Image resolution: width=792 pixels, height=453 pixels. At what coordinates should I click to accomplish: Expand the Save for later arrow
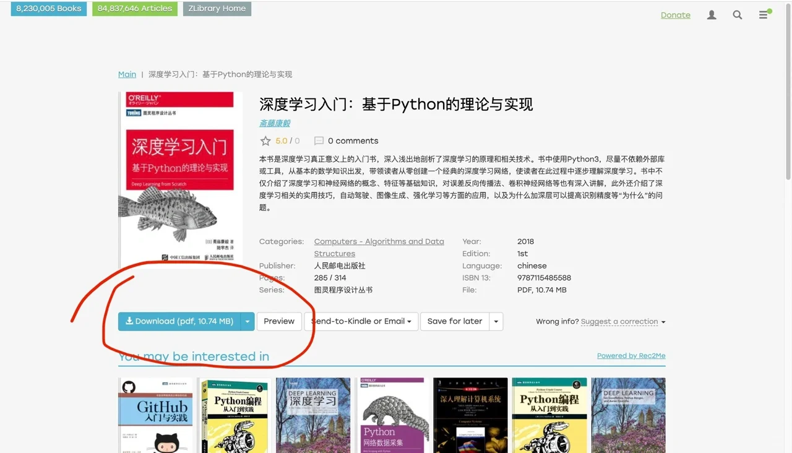pyautogui.click(x=496, y=321)
